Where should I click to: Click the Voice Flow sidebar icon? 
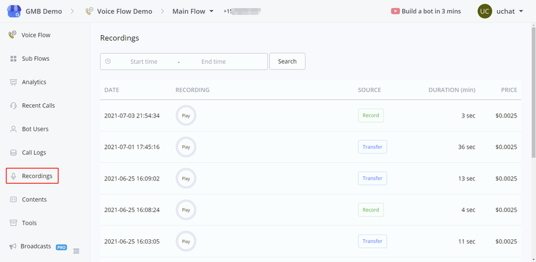click(13, 35)
